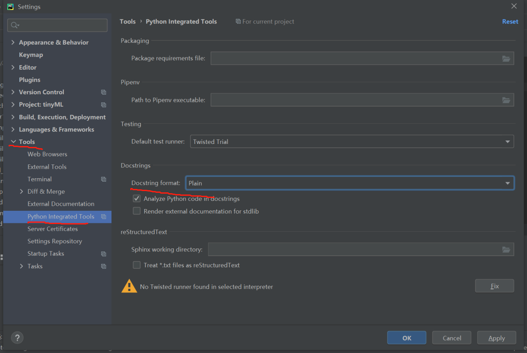This screenshot has width=527, height=353.
Task: Enable Render external documentation for stdlib
Action: (137, 211)
